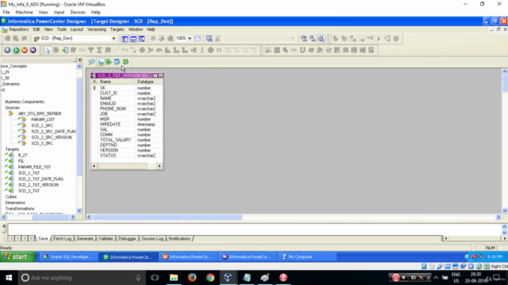Open File Explorer from Windows taskbar
This screenshot has height=285, width=508.
pos(174,278)
